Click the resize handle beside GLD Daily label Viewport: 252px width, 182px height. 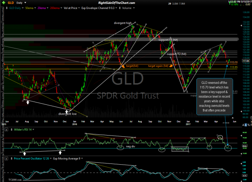pyautogui.click(x=7, y=8)
